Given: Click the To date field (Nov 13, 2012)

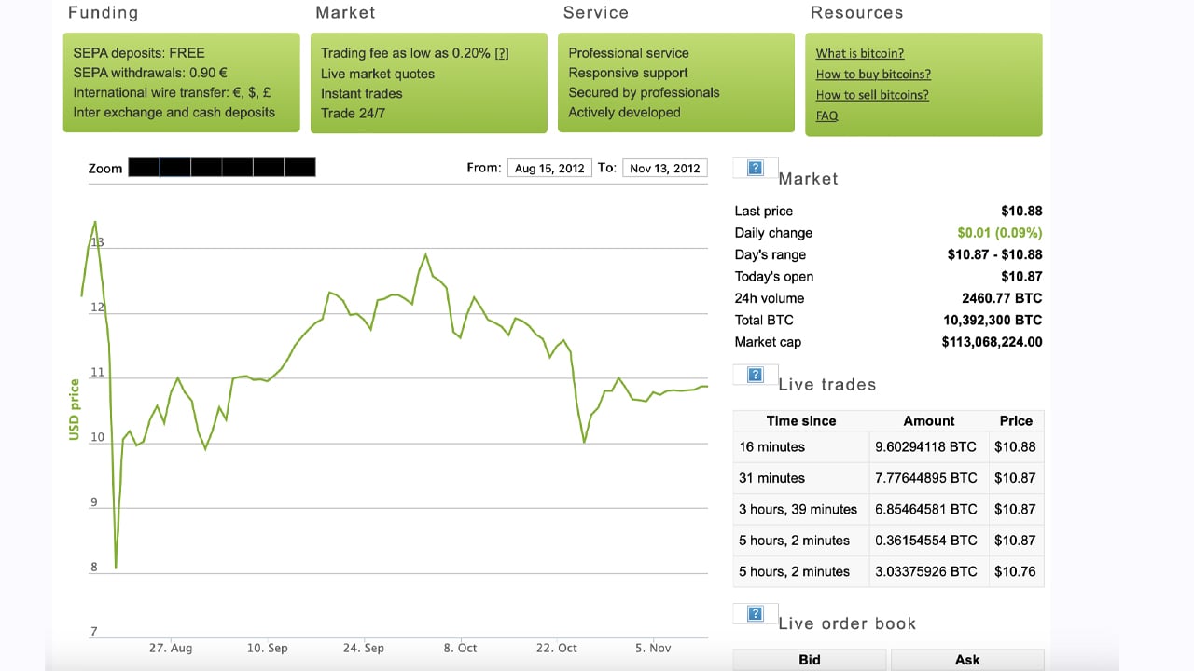Looking at the screenshot, I should pos(664,168).
